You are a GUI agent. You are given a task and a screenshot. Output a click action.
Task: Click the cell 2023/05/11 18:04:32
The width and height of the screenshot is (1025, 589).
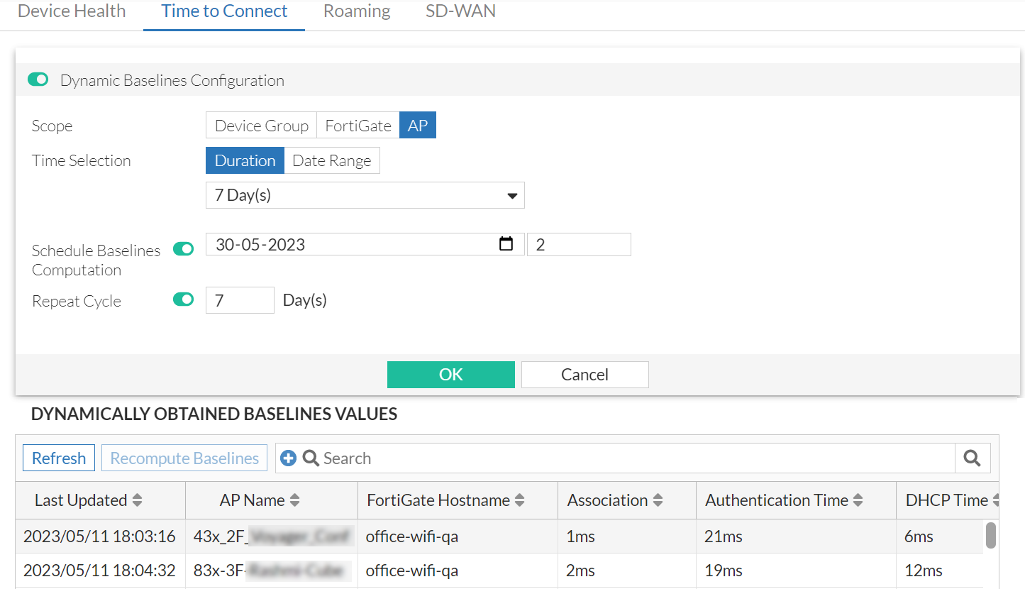tap(99, 571)
